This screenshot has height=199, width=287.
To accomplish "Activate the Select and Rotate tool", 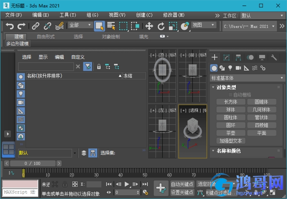I will tap(161, 26).
